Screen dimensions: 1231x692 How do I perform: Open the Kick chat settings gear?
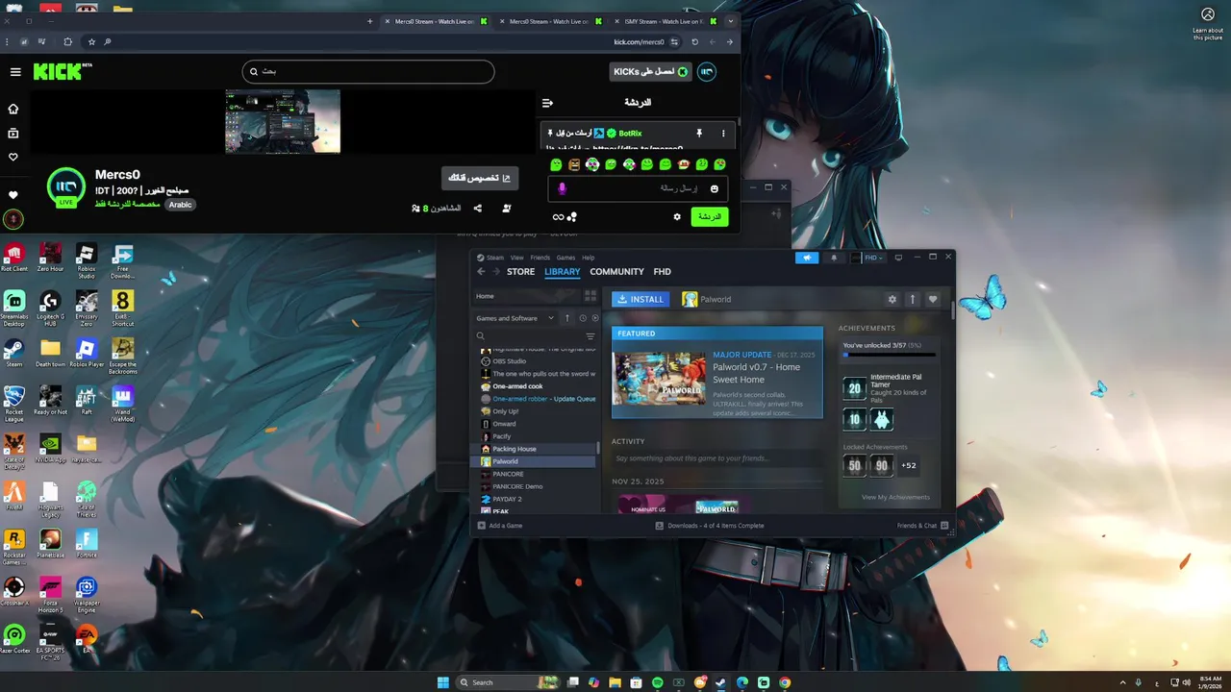[x=677, y=217]
